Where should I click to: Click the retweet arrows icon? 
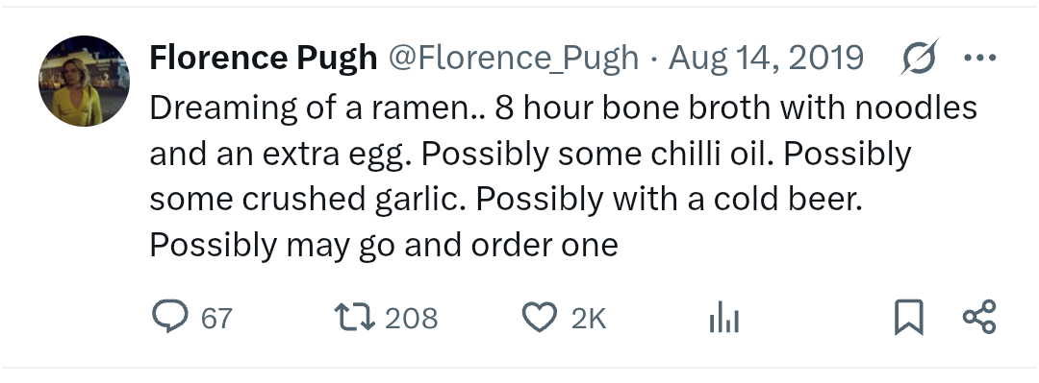pyautogui.click(x=354, y=316)
